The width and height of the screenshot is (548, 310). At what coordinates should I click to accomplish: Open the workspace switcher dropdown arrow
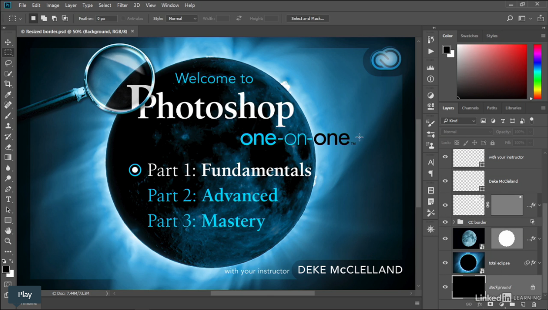[x=531, y=19]
